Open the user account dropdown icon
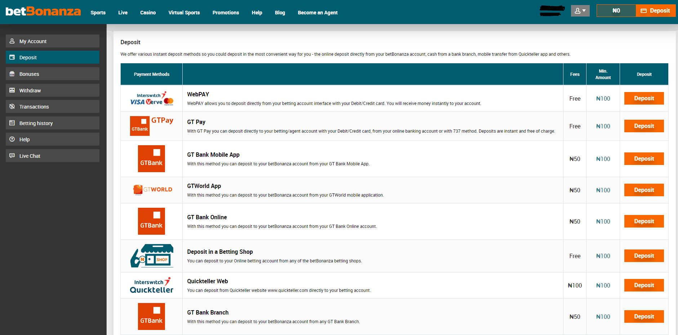 580,11
